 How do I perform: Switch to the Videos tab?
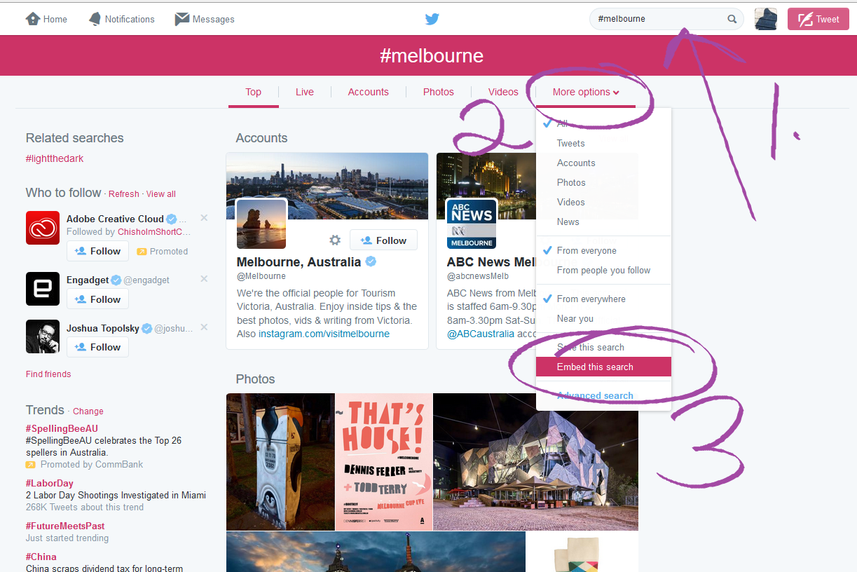(503, 92)
